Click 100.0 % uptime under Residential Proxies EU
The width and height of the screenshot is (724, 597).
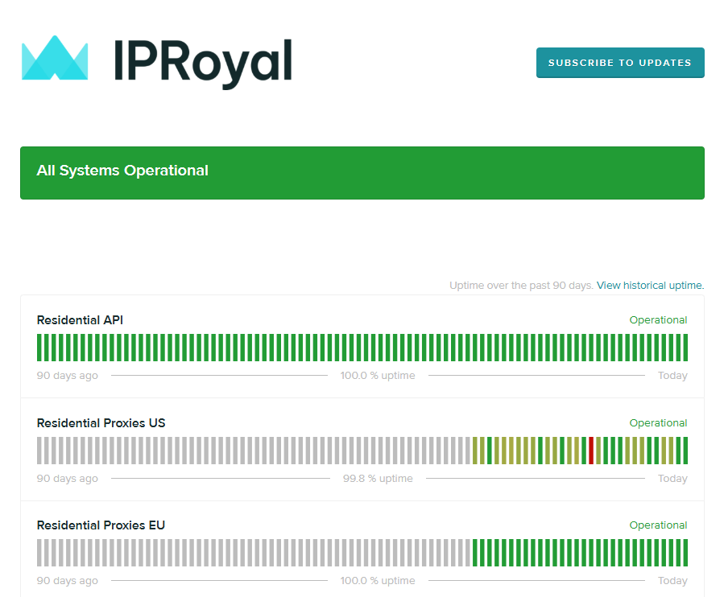tap(378, 581)
